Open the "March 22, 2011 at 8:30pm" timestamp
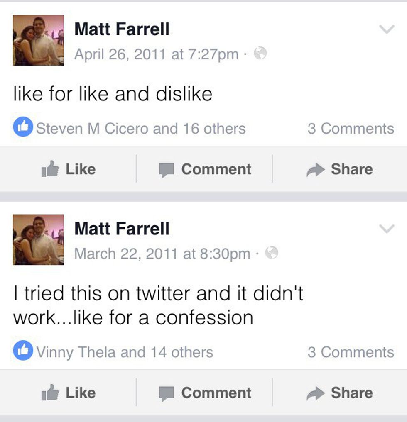 pos(162,254)
